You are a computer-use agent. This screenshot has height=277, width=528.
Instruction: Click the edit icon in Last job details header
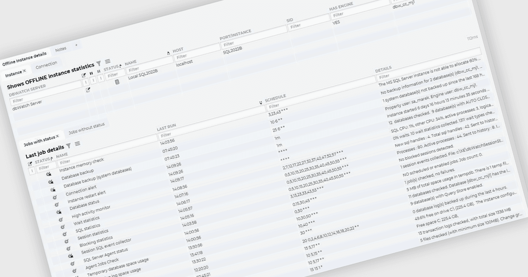point(30,164)
